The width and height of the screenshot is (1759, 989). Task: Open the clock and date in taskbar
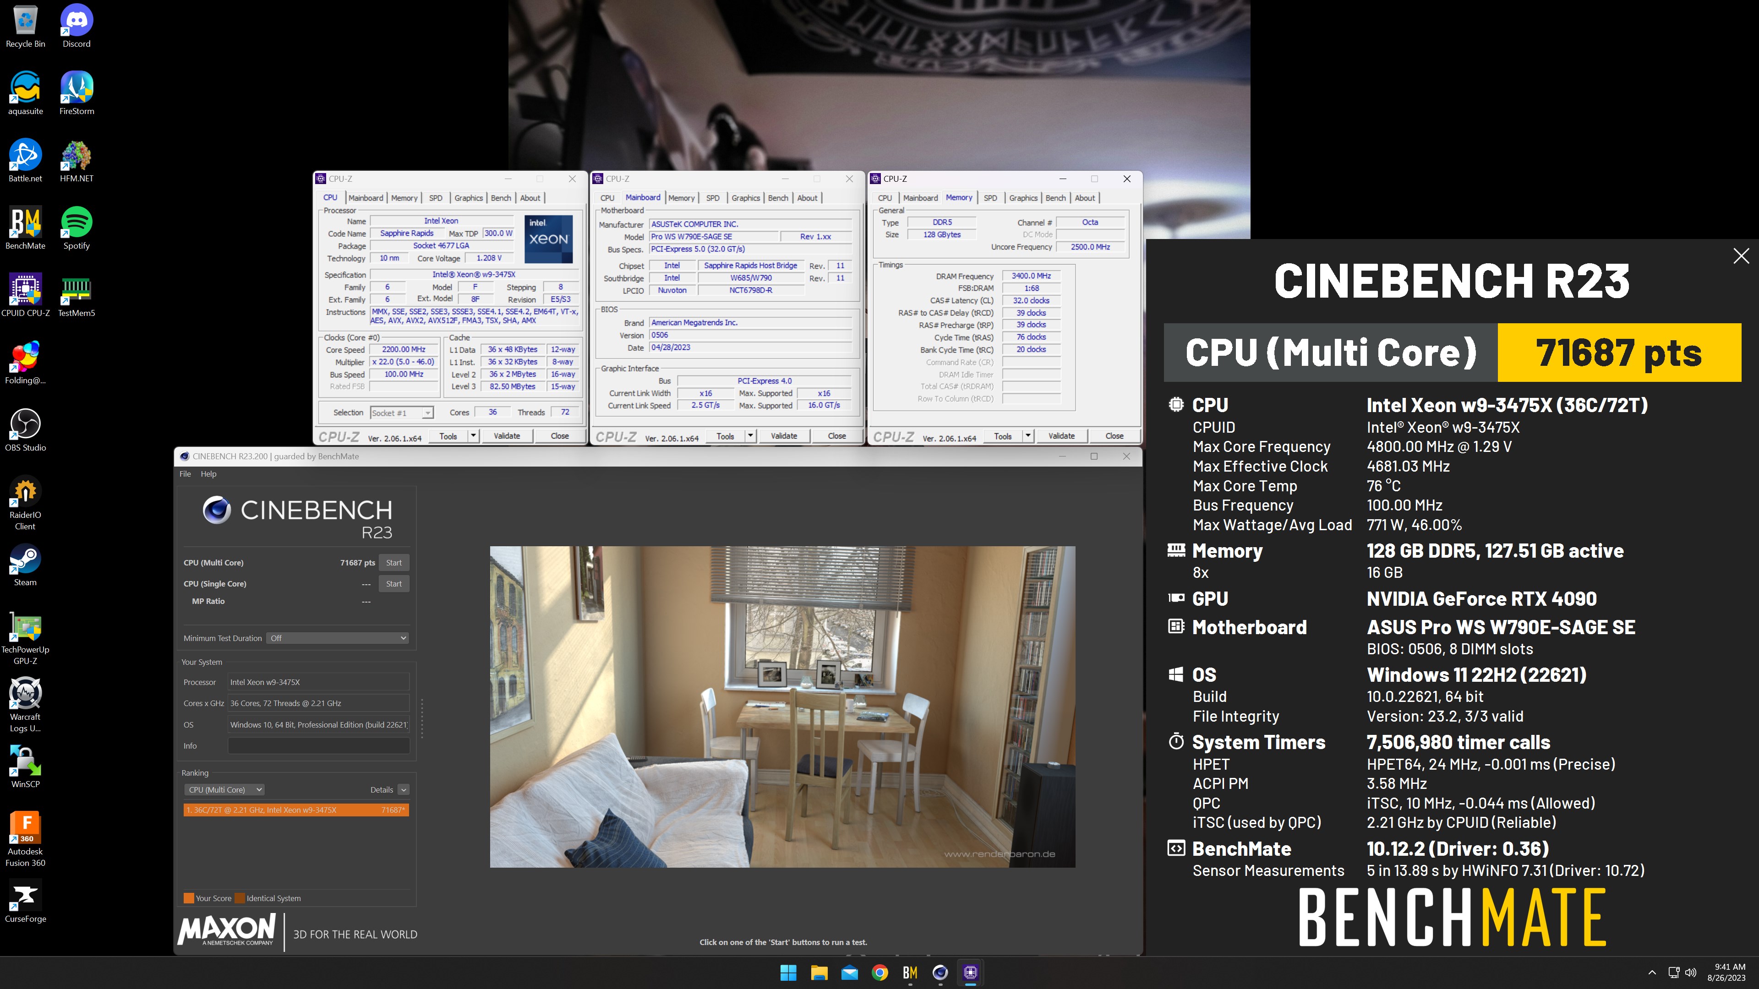pos(1726,973)
